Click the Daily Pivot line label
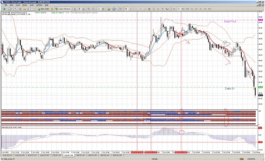 (230, 22)
